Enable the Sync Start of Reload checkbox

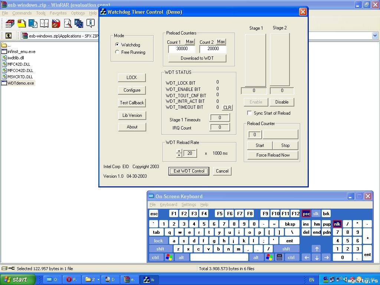(x=249, y=113)
